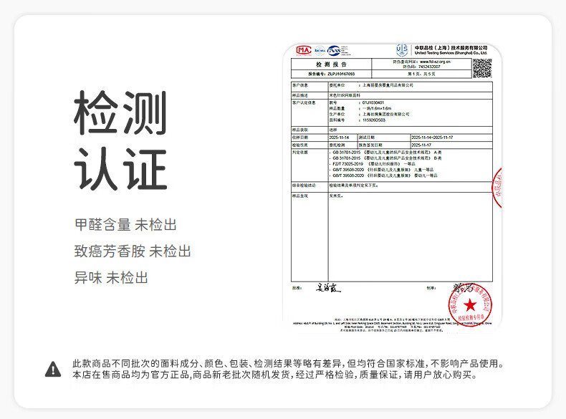Click the UTS company logo

[402, 49]
